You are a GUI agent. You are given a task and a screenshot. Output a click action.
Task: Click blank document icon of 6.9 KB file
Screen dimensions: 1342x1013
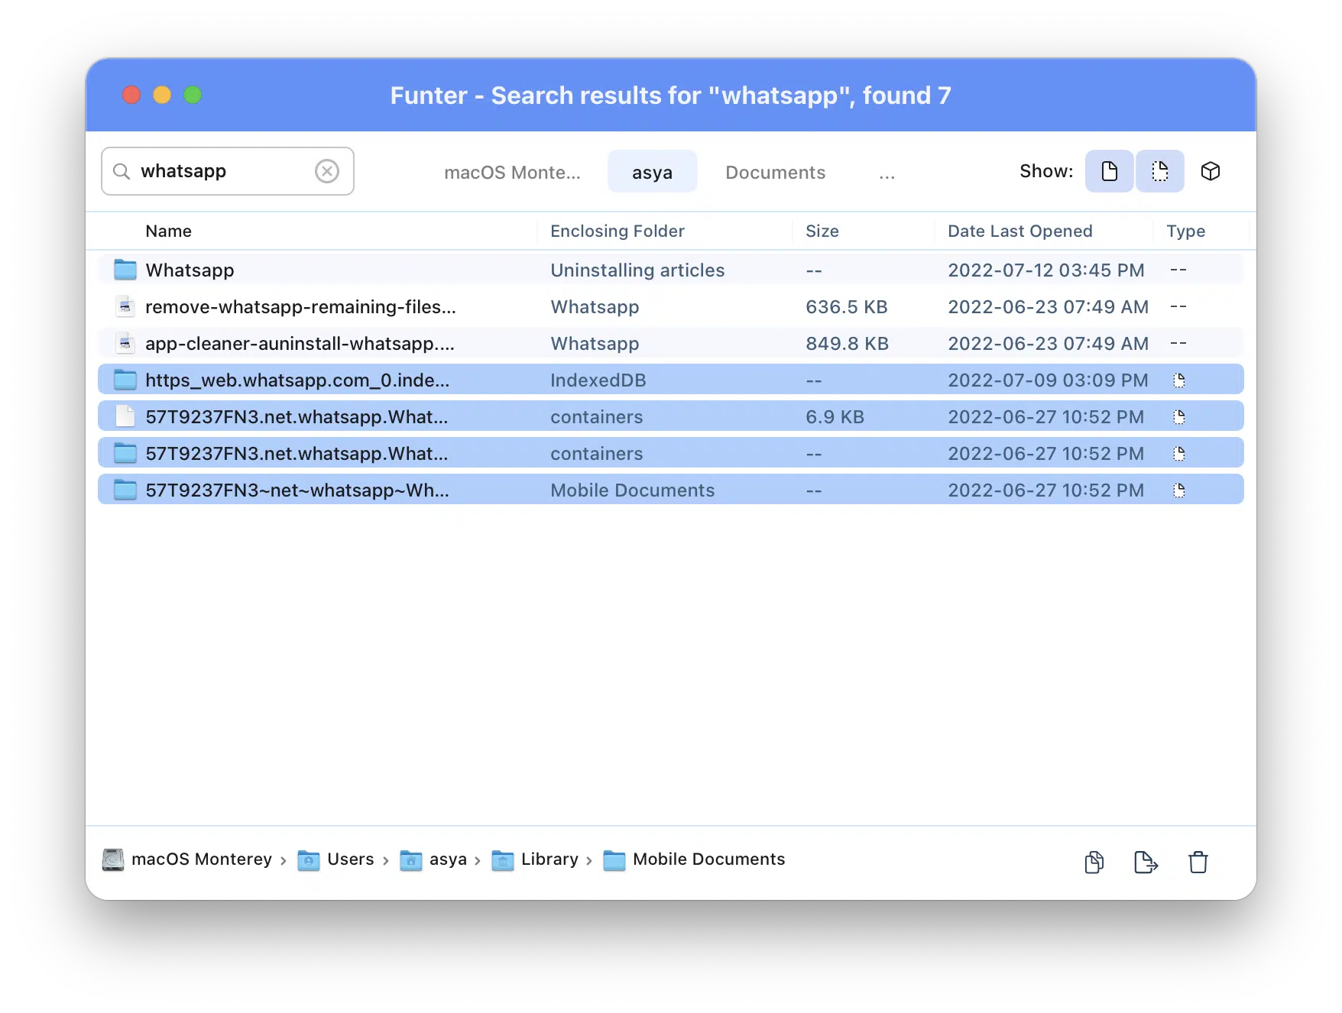125,416
